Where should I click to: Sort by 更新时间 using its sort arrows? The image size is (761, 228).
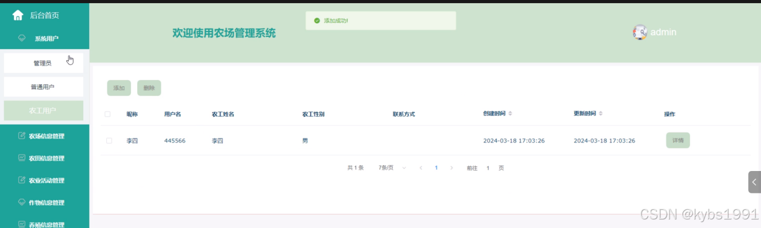click(x=601, y=114)
